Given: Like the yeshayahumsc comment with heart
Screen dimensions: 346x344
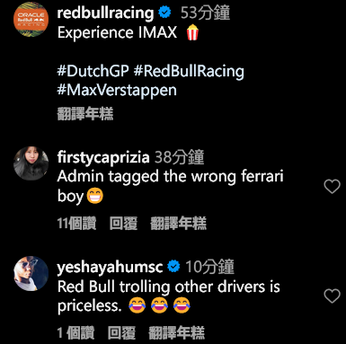Looking at the screenshot, I should pos(333,295).
